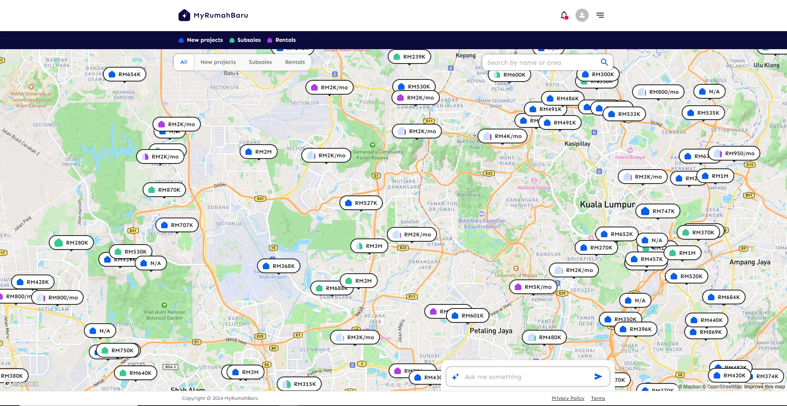Open the user profile avatar
Screen dimensions: 787x406
coord(582,15)
